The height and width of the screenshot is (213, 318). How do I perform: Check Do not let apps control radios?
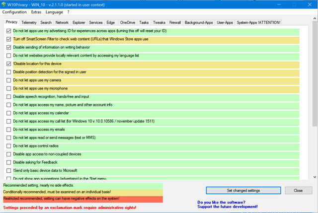8,146
